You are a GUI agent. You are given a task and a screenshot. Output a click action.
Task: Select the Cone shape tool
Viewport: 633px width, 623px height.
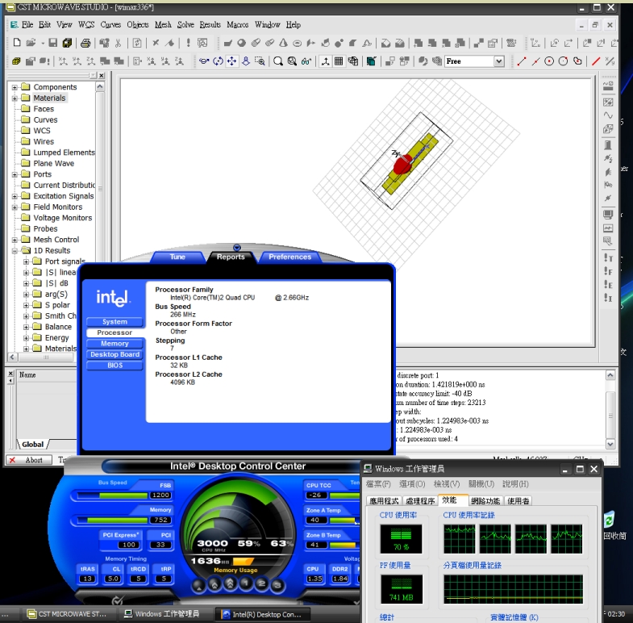(x=283, y=43)
